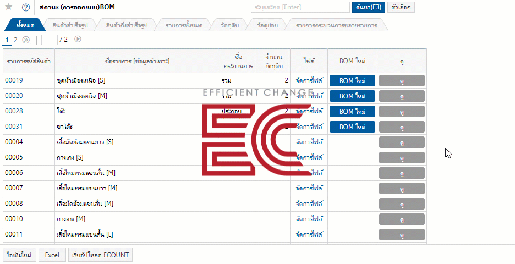Screen dimensions: 515x264
Task: Click BOM ใหม่ button for 00020
Action: [x=352, y=96]
